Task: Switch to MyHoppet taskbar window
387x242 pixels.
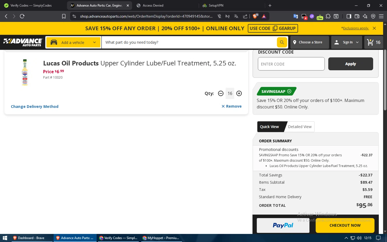Action: (x=161, y=238)
